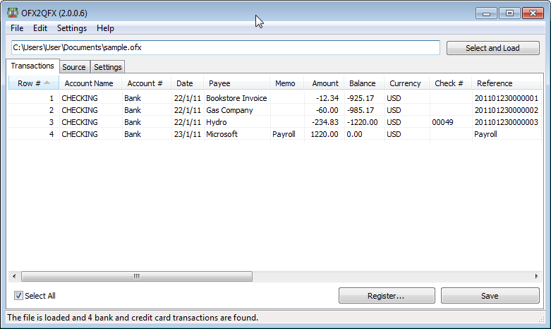This screenshot has width=551, height=329.
Task: Click the resize grip in status bar
Action: coord(541,319)
